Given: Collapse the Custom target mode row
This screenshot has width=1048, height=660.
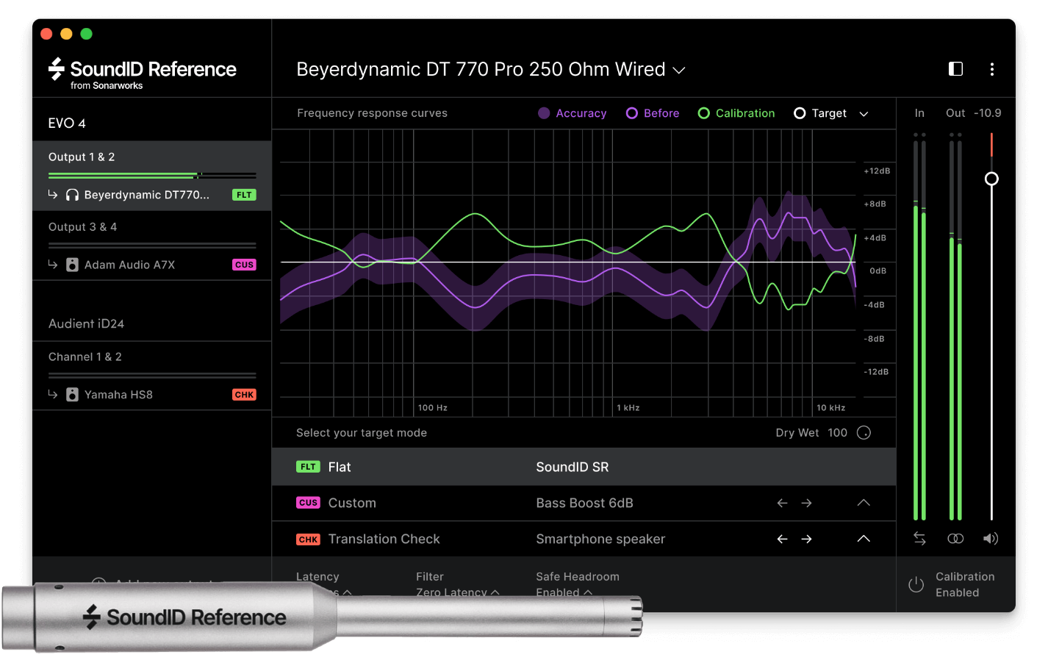Looking at the screenshot, I should tap(864, 503).
